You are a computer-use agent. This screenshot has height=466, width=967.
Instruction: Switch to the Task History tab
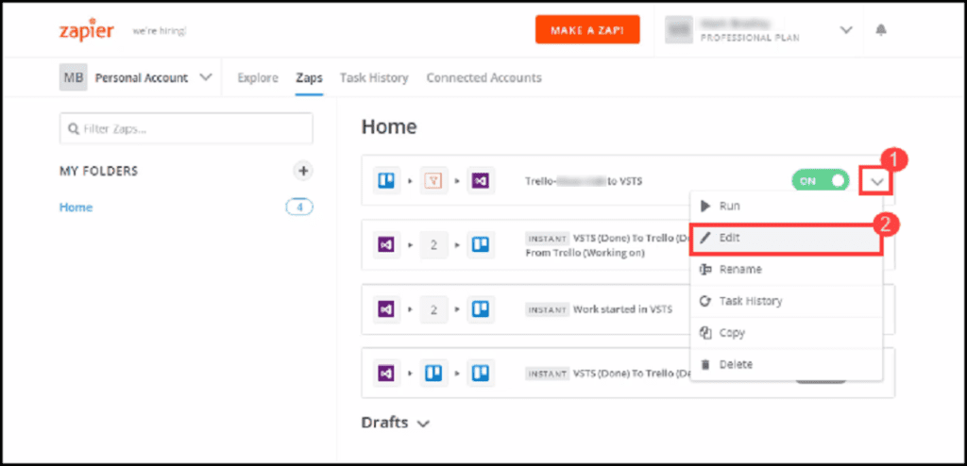374,77
